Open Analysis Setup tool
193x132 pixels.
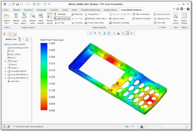[33, 18]
